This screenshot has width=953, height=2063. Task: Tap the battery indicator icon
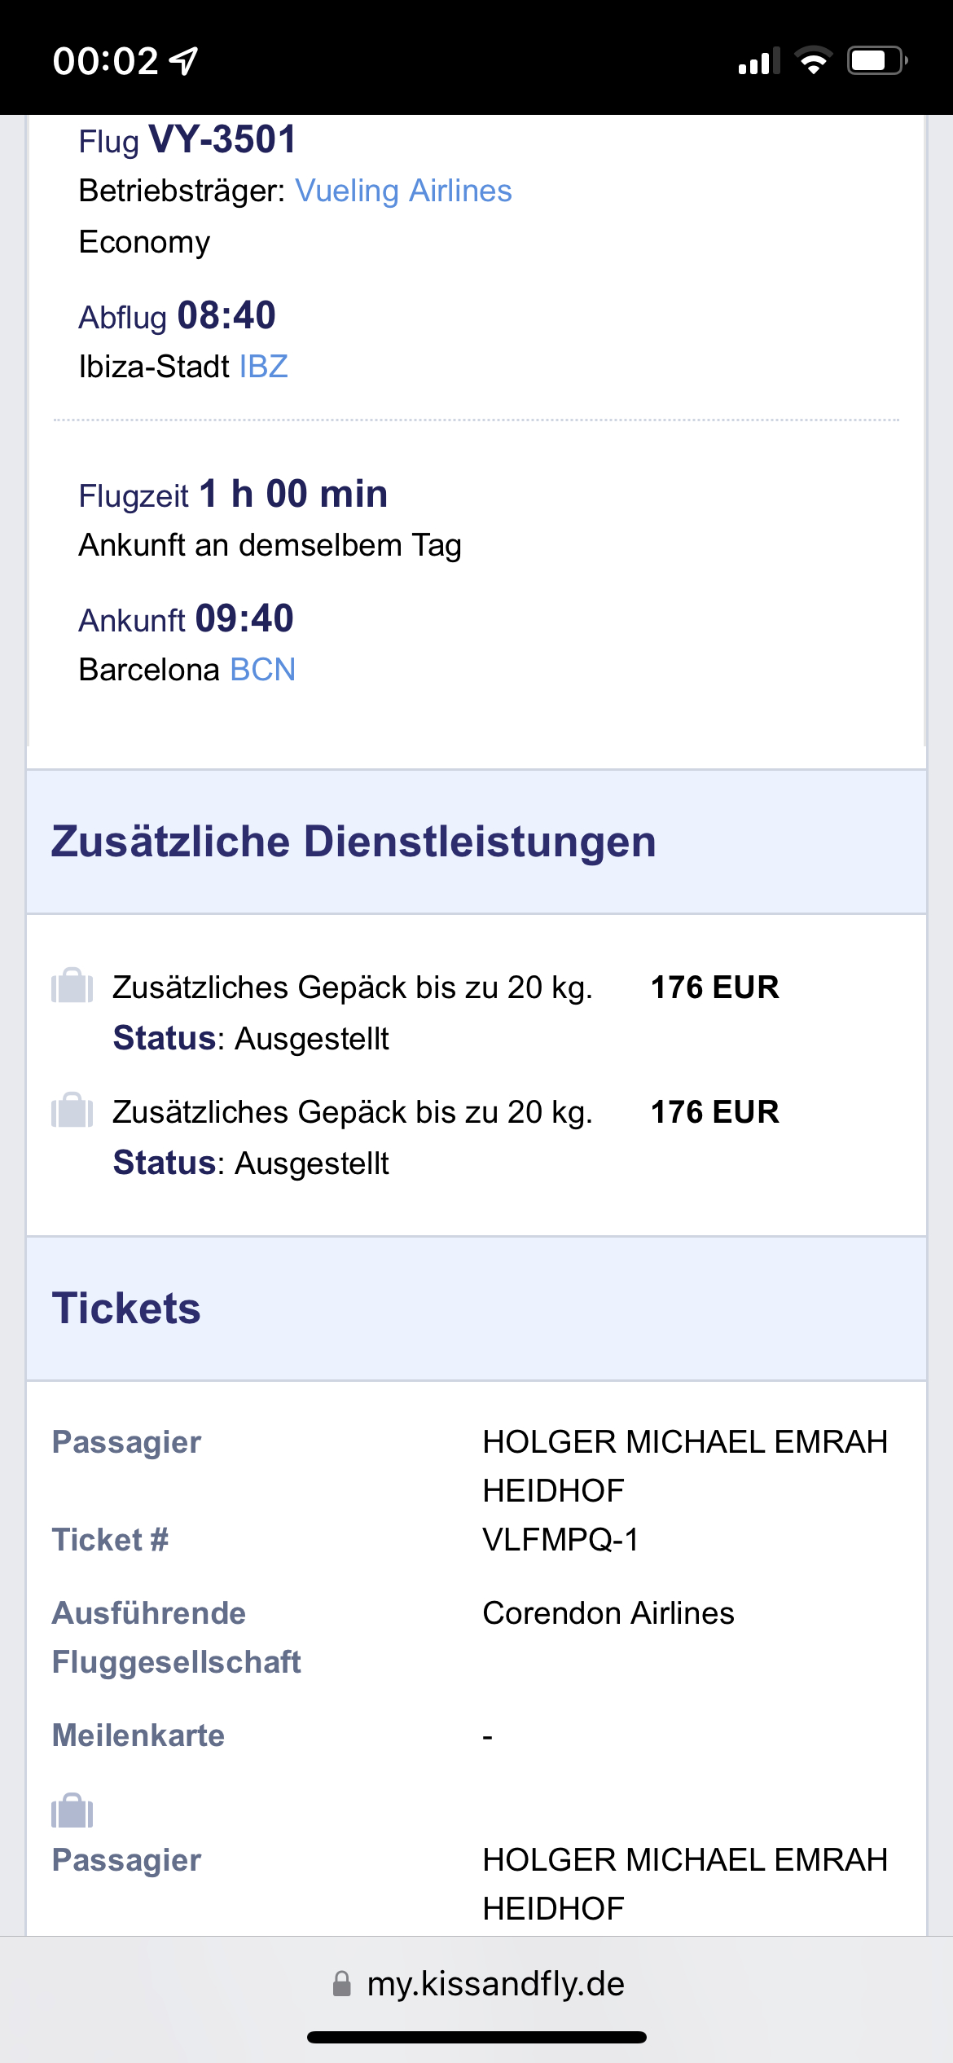[877, 61]
